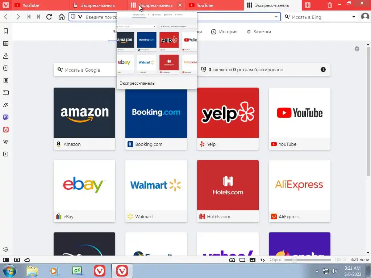Open the Walmart speed dial
Viewport: 371px width, 278px height.
156,191
